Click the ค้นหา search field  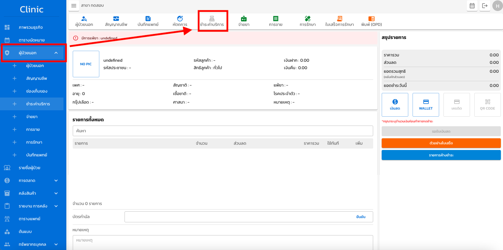pos(223,131)
